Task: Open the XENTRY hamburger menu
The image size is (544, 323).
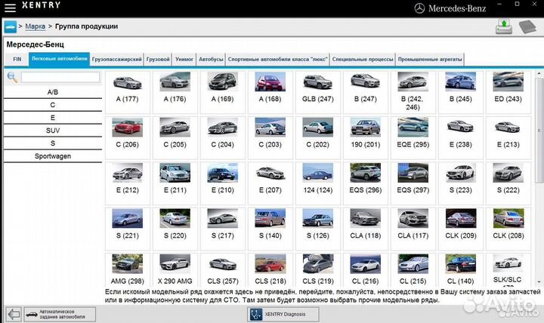Action: point(10,8)
